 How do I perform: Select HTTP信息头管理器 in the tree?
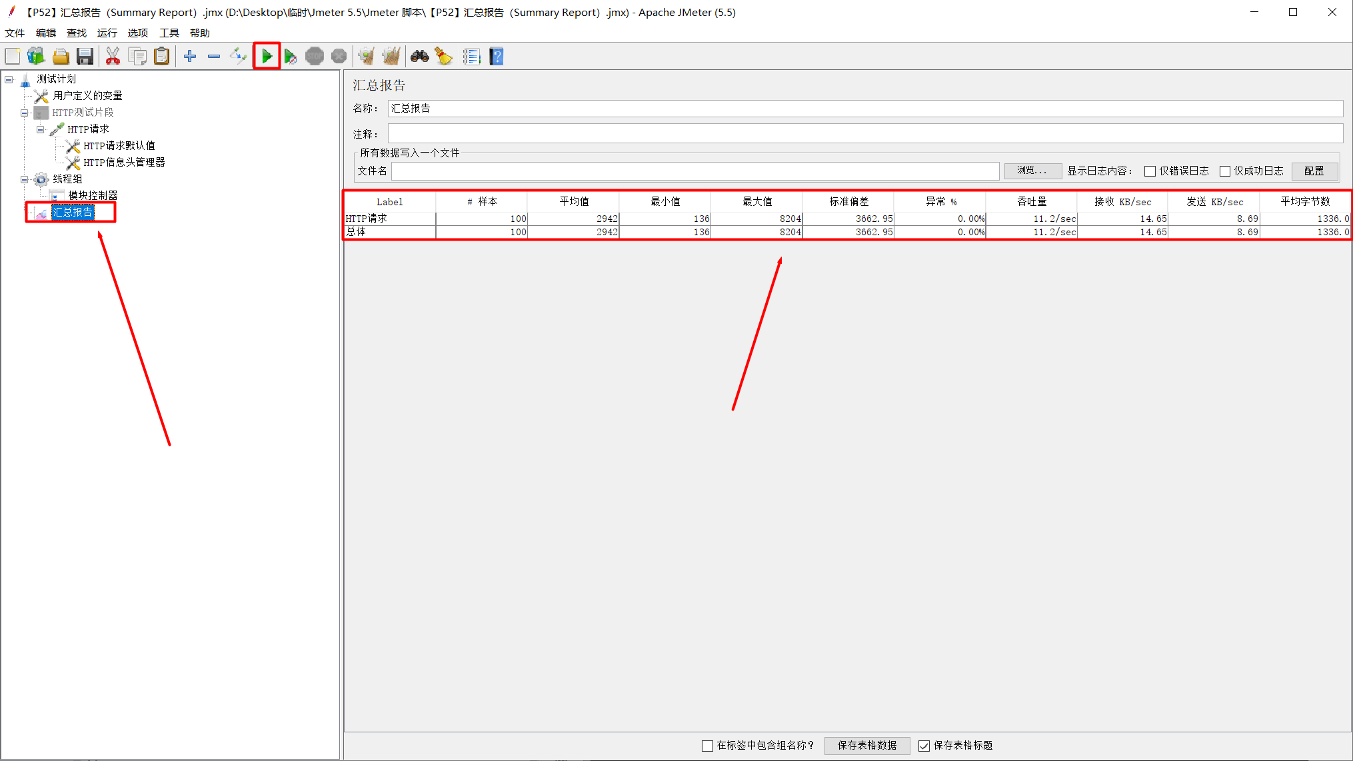[124, 162]
